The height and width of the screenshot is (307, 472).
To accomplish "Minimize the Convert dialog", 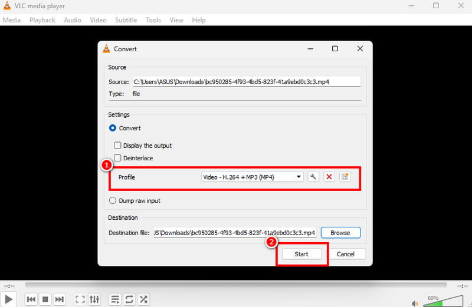I will click(310, 49).
